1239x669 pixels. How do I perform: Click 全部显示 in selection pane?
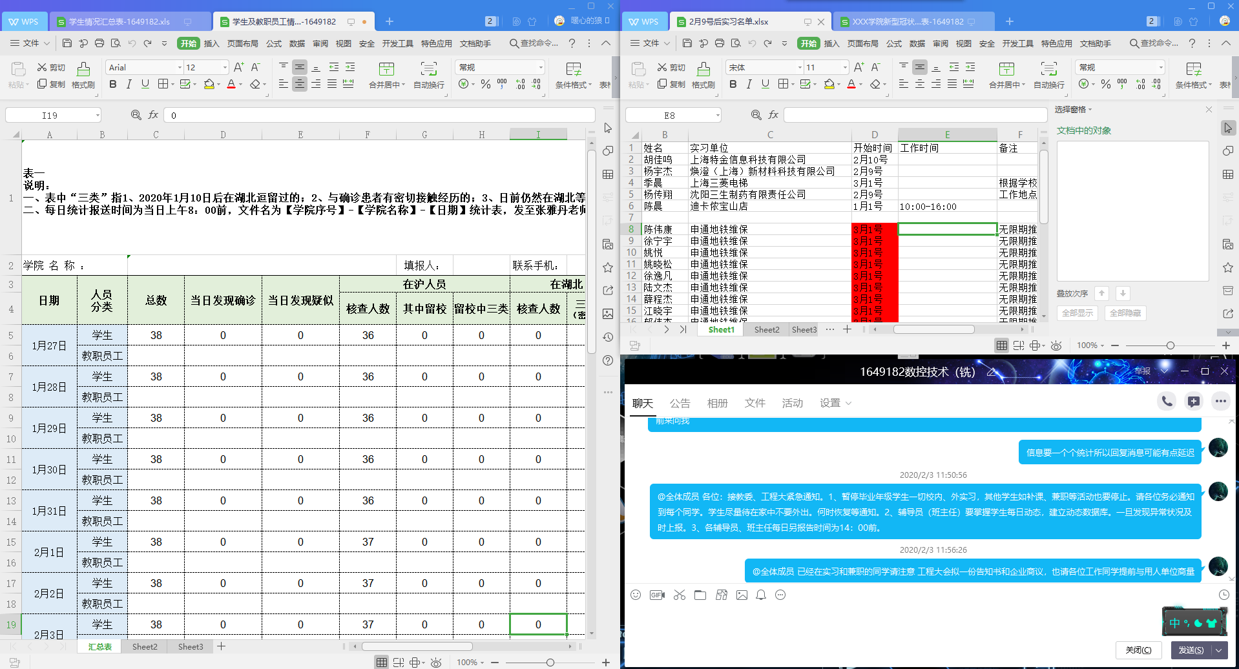pyautogui.click(x=1078, y=313)
